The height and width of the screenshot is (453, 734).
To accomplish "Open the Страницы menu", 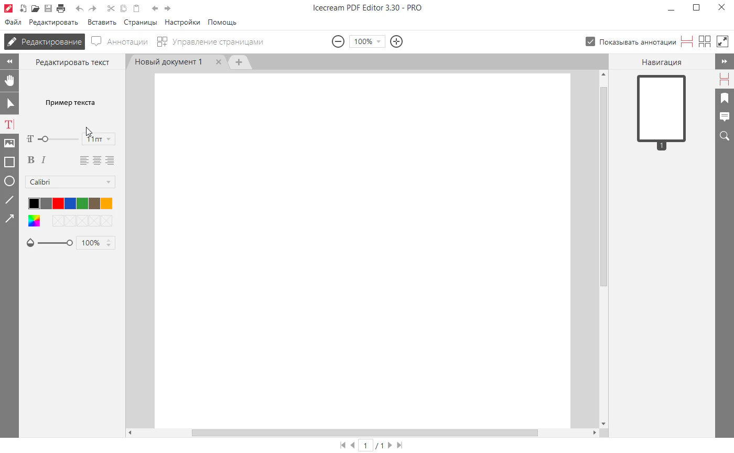I will click(140, 23).
